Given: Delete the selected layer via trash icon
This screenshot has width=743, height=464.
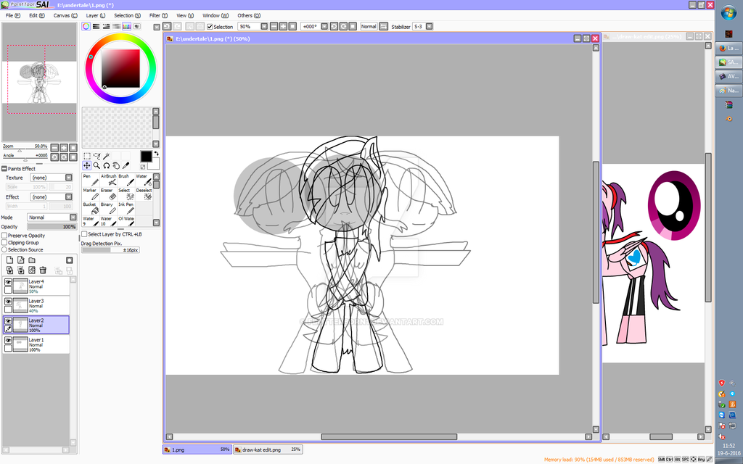Looking at the screenshot, I should [x=43, y=270].
